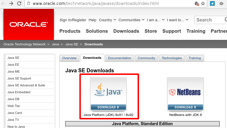This screenshot has width=227, height=128.
Task: Click the NetBeans DOWNLOAD button
Action: click(x=185, y=107)
